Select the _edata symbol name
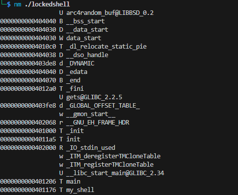This screenshot has width=238, height=195. coord(77,72)
